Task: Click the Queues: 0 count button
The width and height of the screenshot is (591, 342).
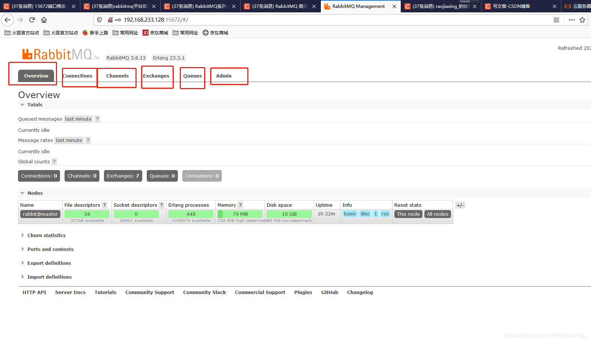Action: [162, 176]
